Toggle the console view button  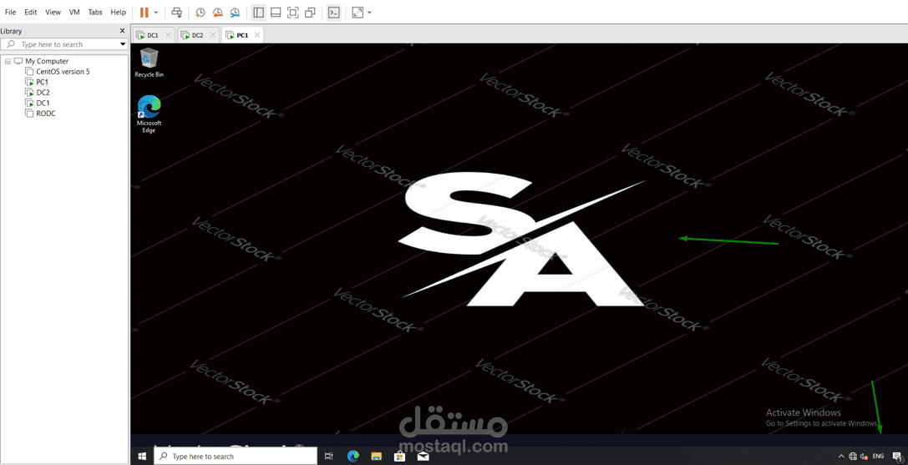(333, 13)
